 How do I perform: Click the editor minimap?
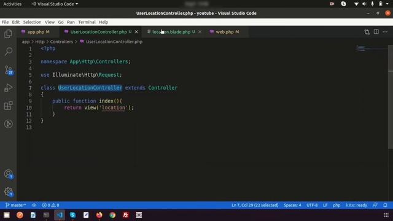(372, 48)
